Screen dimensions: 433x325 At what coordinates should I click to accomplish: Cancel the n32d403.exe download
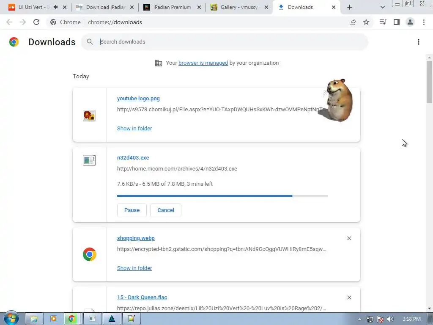click(x=166, y=210)
